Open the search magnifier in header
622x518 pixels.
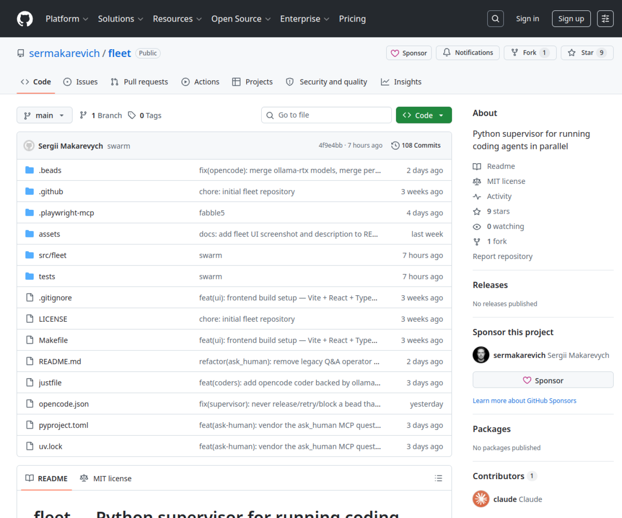[x=495, y=19]
